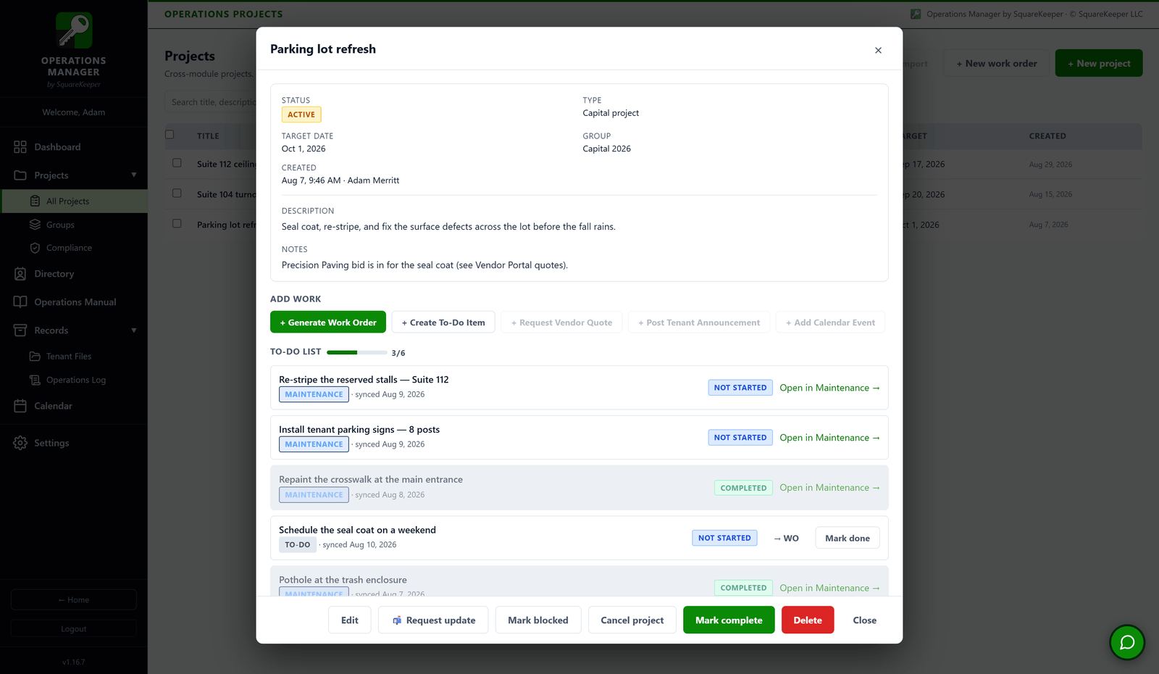The height and width of the screenshot is (674, 1159).
Task: Click the Calendar icon in sidebar
Action: [20, 406]
